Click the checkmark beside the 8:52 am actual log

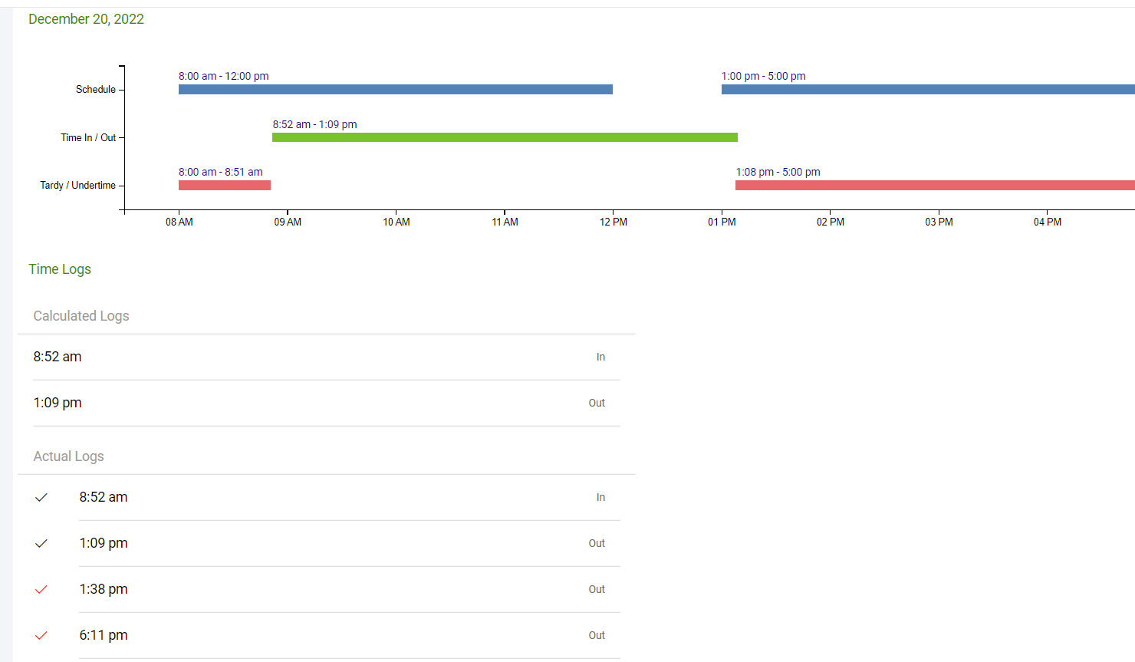click(x=41, y=497)
